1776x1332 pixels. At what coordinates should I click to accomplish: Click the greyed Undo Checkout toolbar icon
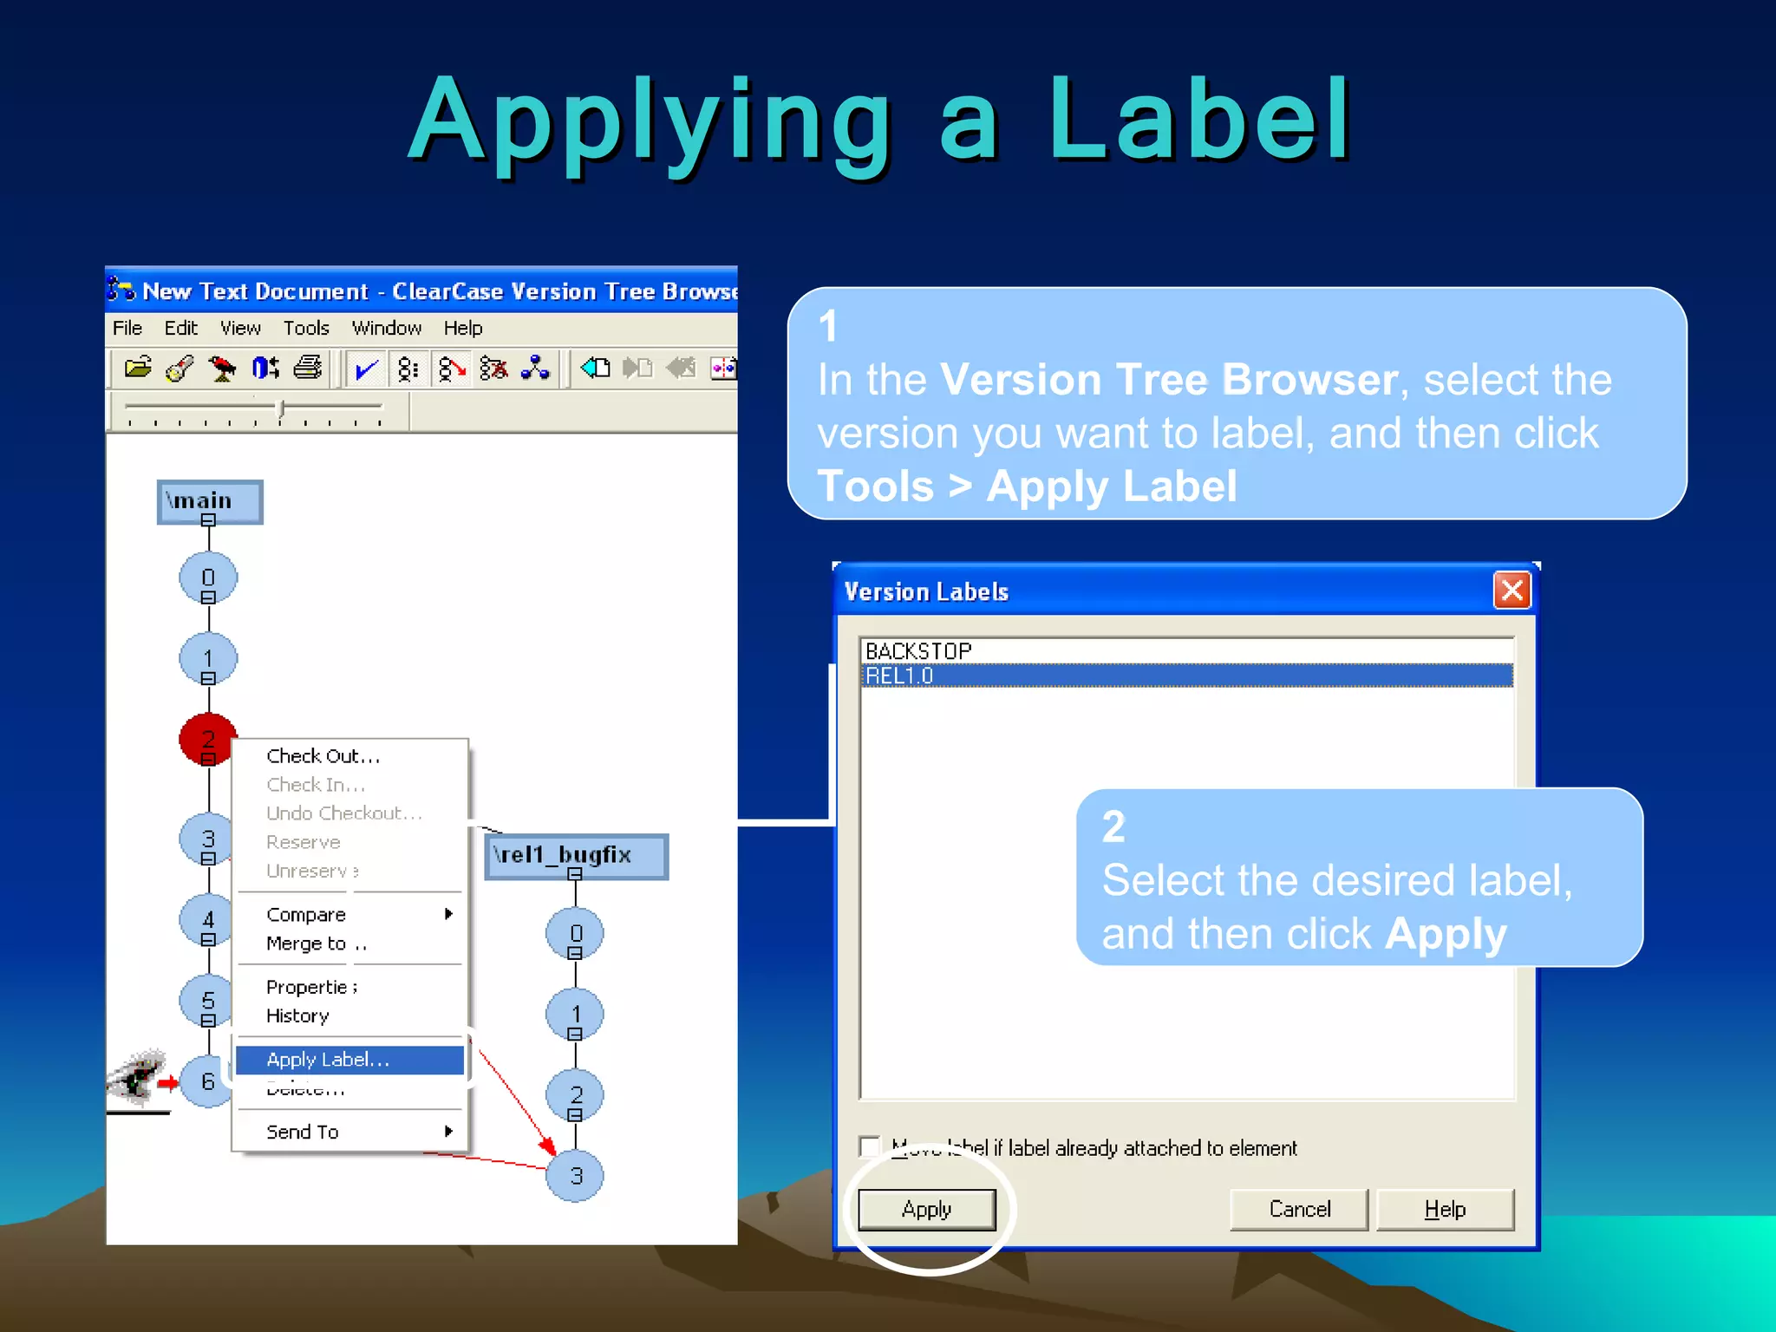click(x=681, y=369)
